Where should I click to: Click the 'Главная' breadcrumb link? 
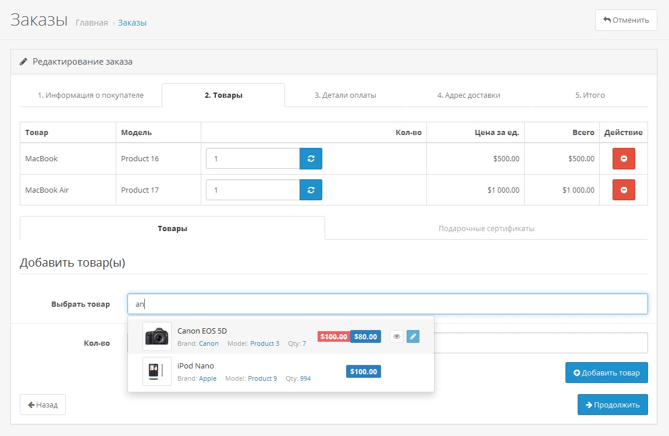tap(92, 23)
